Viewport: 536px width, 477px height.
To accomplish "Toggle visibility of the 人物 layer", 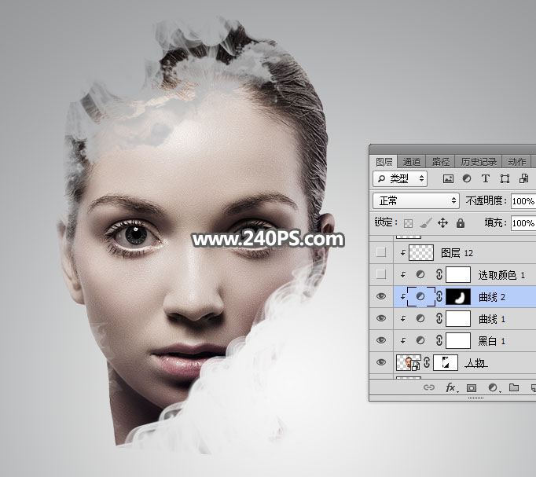I will tap(381, 362).
